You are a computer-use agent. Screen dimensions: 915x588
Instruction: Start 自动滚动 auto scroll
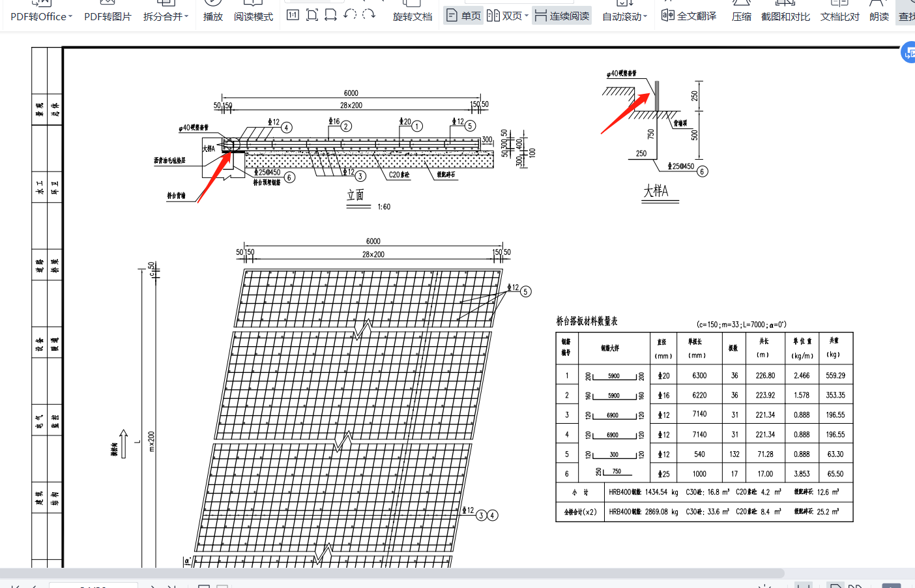coord(621,16)
